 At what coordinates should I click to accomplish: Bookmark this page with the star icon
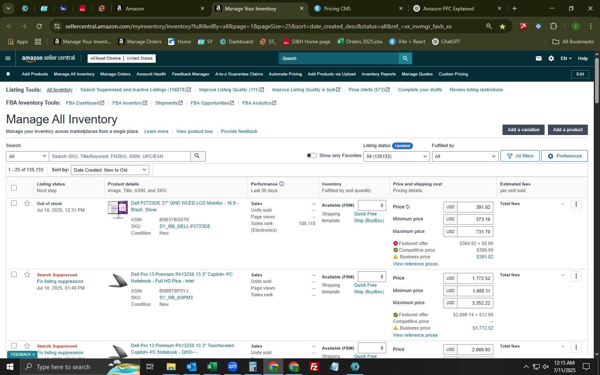tap(502, 26)
